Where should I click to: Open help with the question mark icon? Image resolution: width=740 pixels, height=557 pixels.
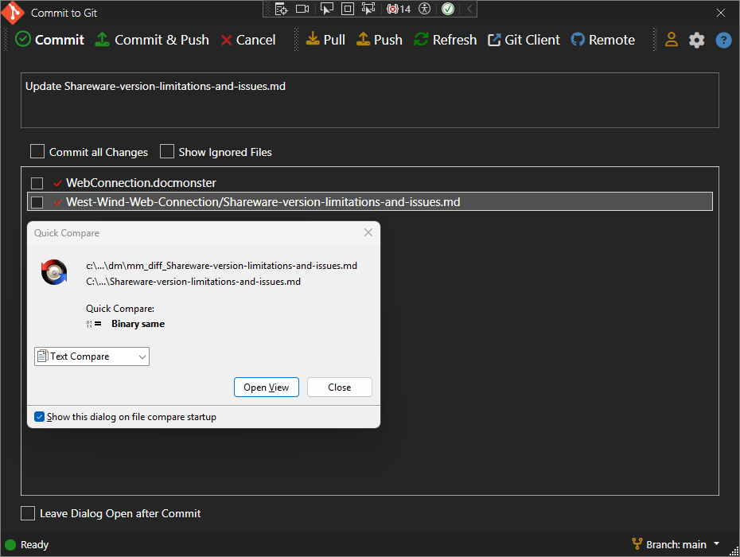[x=722, y=40]
